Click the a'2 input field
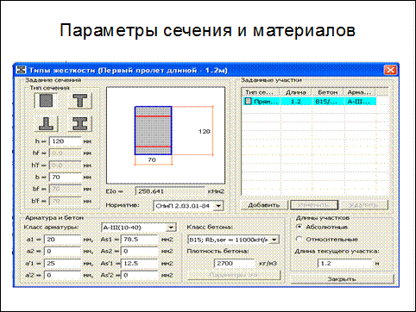Image resolution: width=416 pixels, height=312 pixels. pyautogui.click(x=62, y=275)
